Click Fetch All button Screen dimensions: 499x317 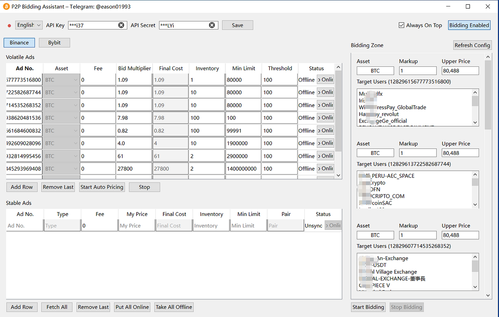(x=57, y=307)
